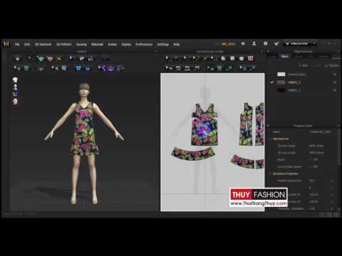Image resolution: width=342 pixels, height=256 pixels.
Task: Click the green icon in 2D toolbar second row
Action: point(219,68)
